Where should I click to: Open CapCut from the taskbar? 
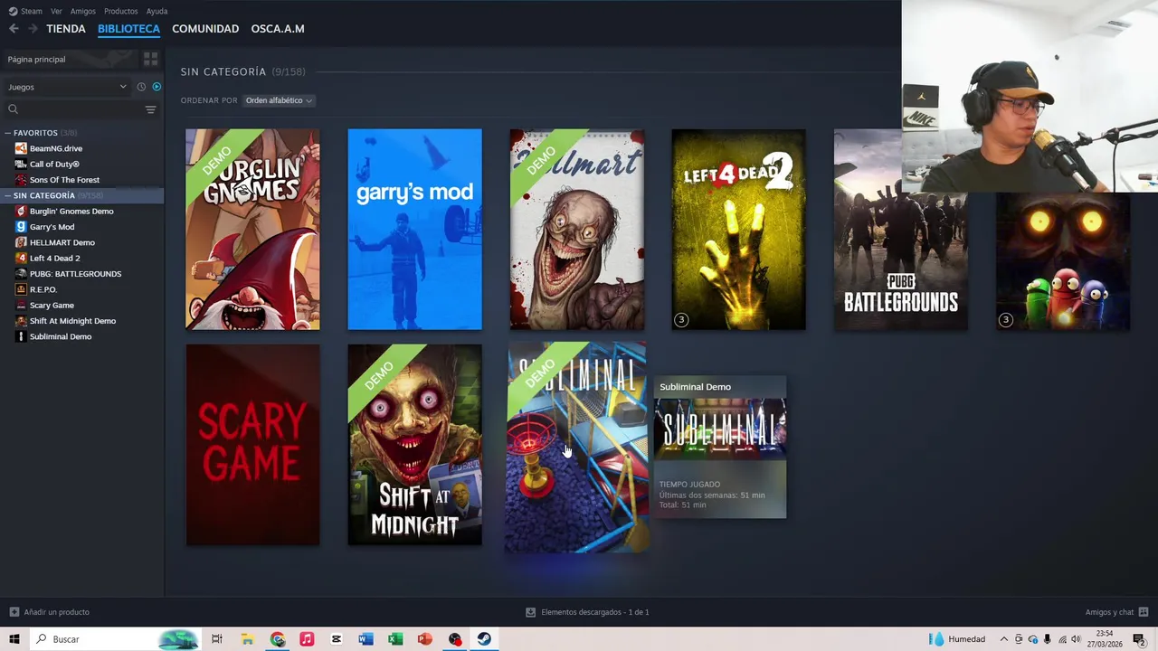click(337, 639)
